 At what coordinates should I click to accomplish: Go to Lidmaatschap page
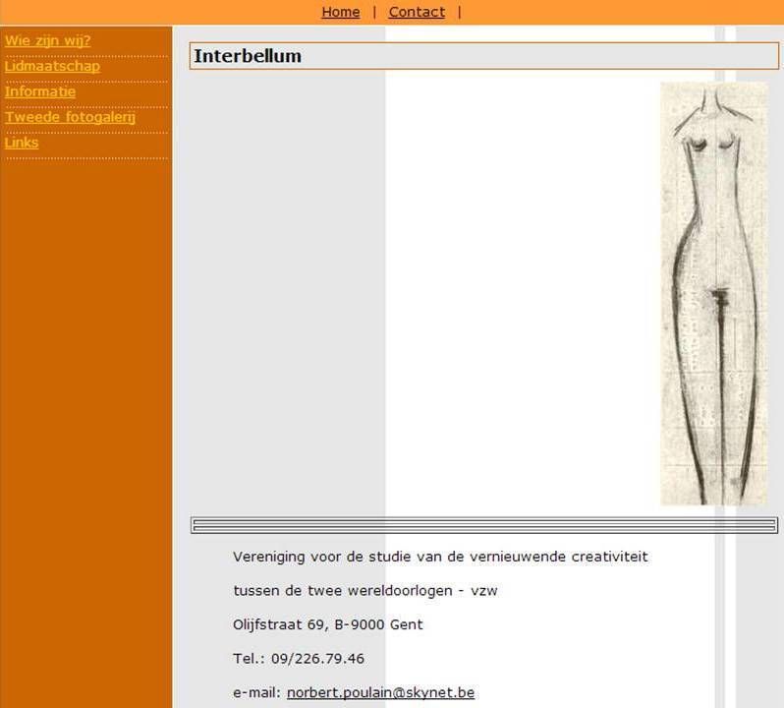[x=52, y=66]
